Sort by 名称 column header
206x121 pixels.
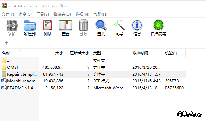(x=20, y=53)
